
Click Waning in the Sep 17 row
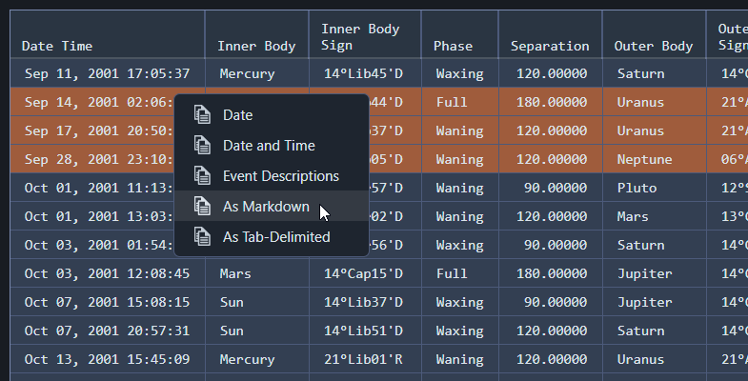pos(460,131)
